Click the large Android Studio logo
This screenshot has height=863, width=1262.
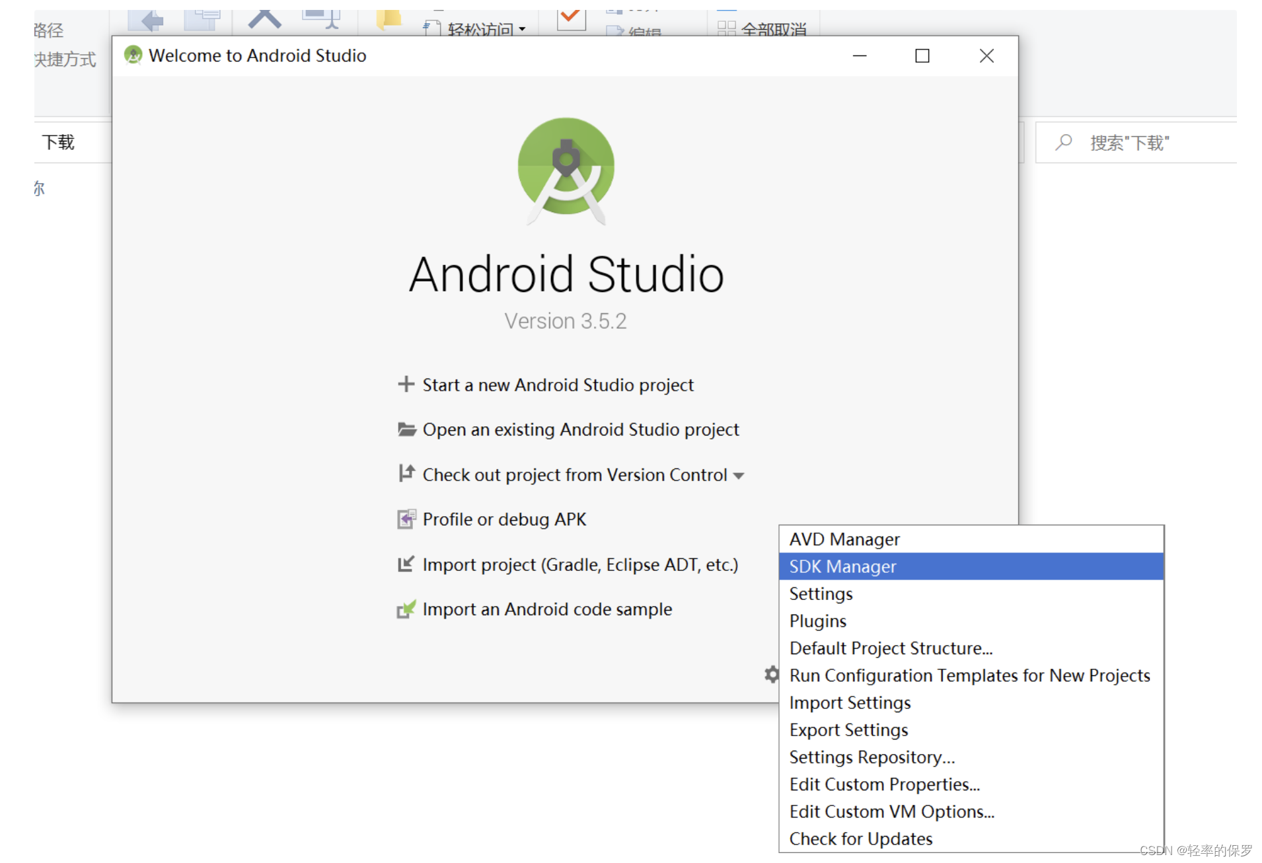[566, 170]
